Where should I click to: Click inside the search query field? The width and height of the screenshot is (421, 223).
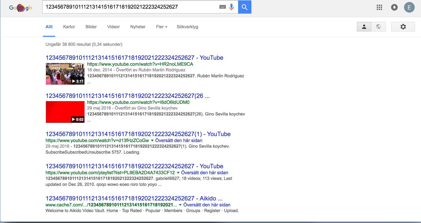pos(129,7)
